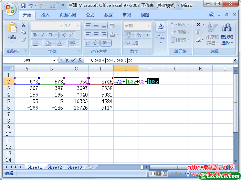Screen dimensions: 241x180
Task: Expand the formula bar
Action: (235, 60)
